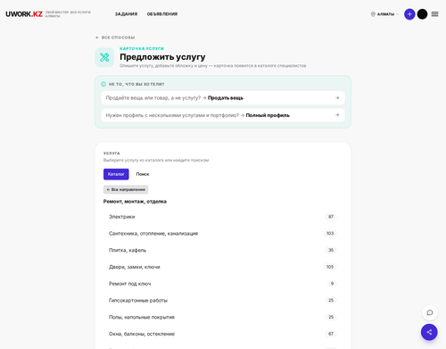Screen dimensions: 446x349
Task: Click the chat bubble floating icon
Action: (430, 312)
